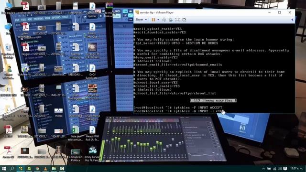Open the volume control in system tray

point(279,169)
